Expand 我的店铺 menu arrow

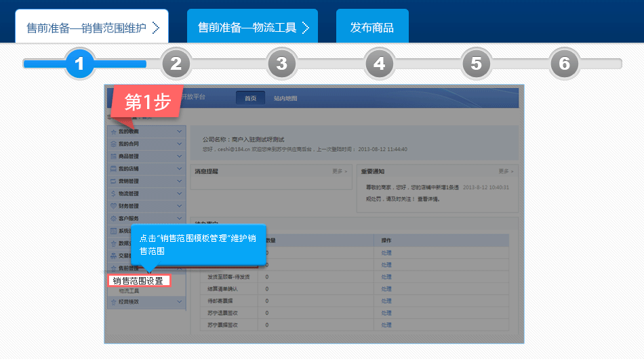click(x=180, y=169)
